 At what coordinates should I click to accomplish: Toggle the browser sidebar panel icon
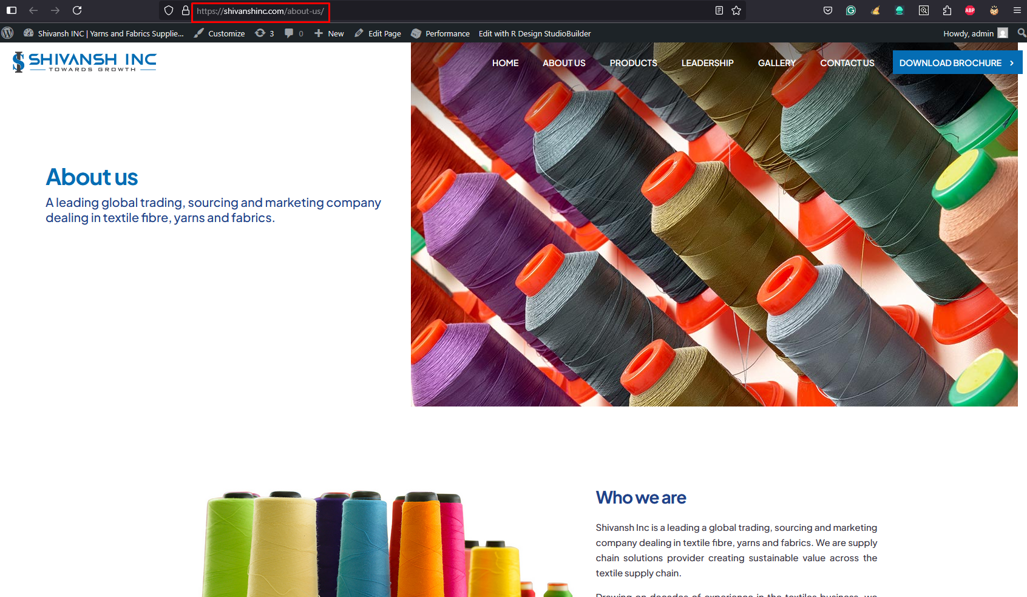click(12, 10)
